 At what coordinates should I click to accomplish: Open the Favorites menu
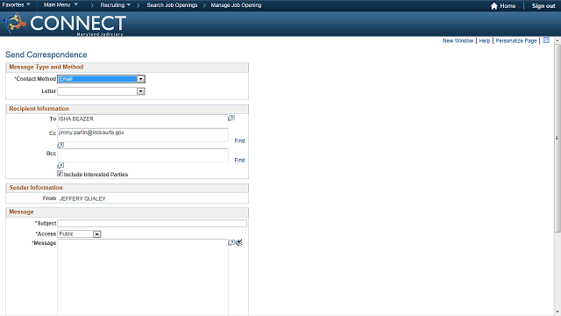tap(16, 5)
